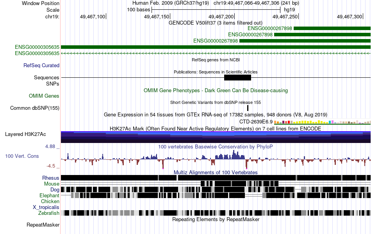Open the Layered H3K27Ac track label
The image size is (371, 234).
coord(25,134)
